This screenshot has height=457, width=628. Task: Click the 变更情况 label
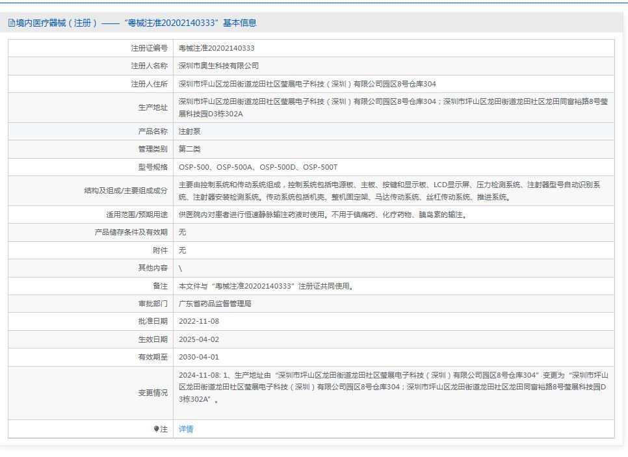click(153, 393)
